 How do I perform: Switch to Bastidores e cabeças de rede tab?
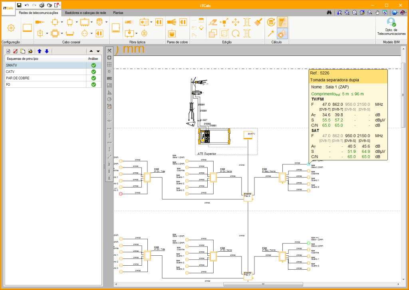[x=85, y=12]
